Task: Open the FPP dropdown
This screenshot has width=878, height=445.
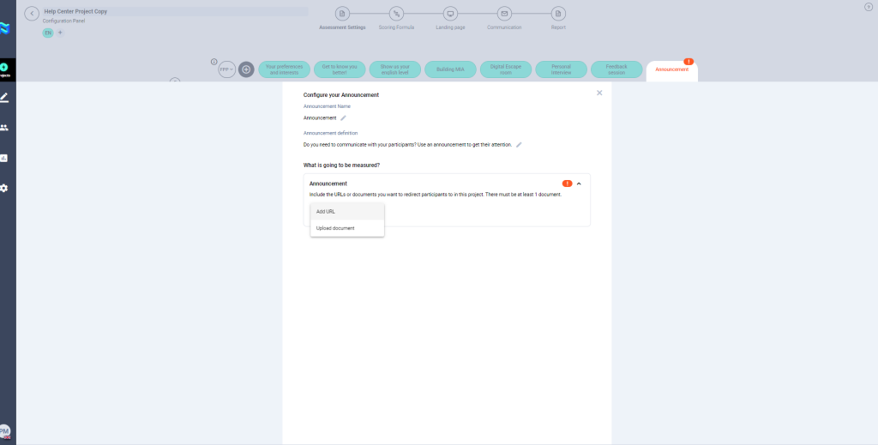Action: coord(226,69)
